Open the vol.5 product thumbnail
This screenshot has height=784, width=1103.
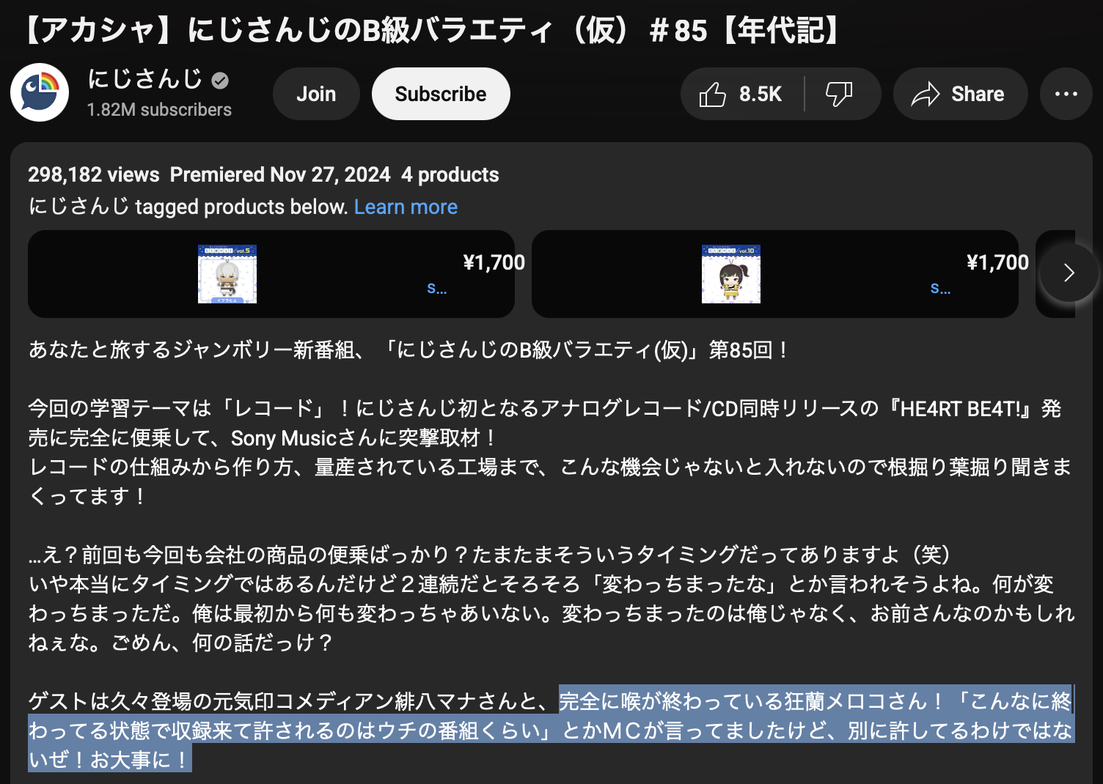[x=227, y=274]
